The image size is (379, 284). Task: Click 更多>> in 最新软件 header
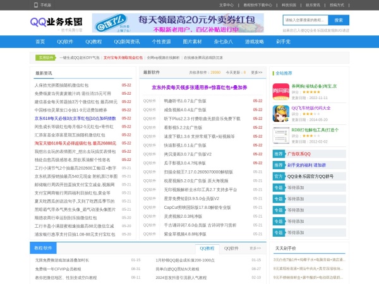tap(256, 72)
